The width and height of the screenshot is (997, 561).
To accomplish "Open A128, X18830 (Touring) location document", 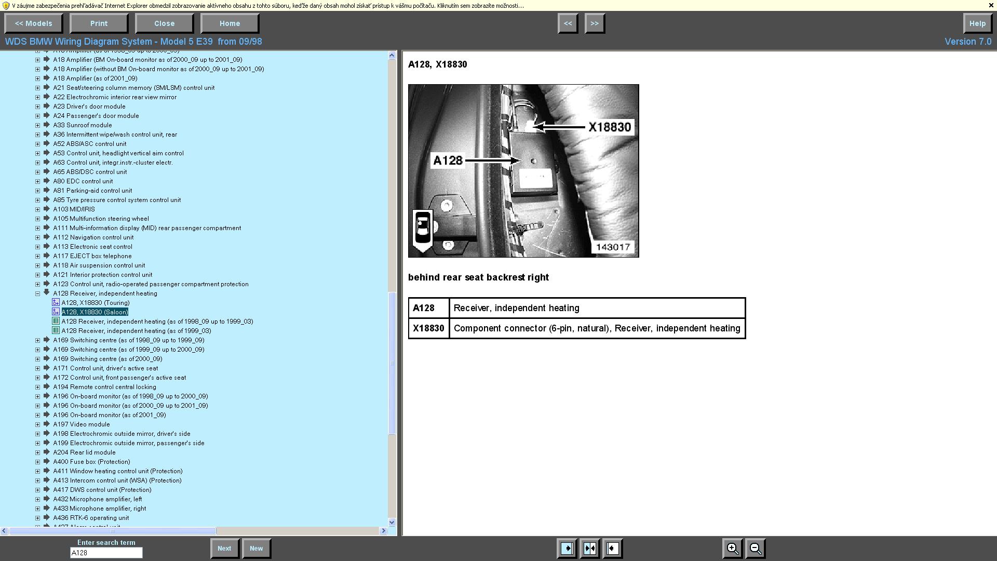I will click(96, 303).
